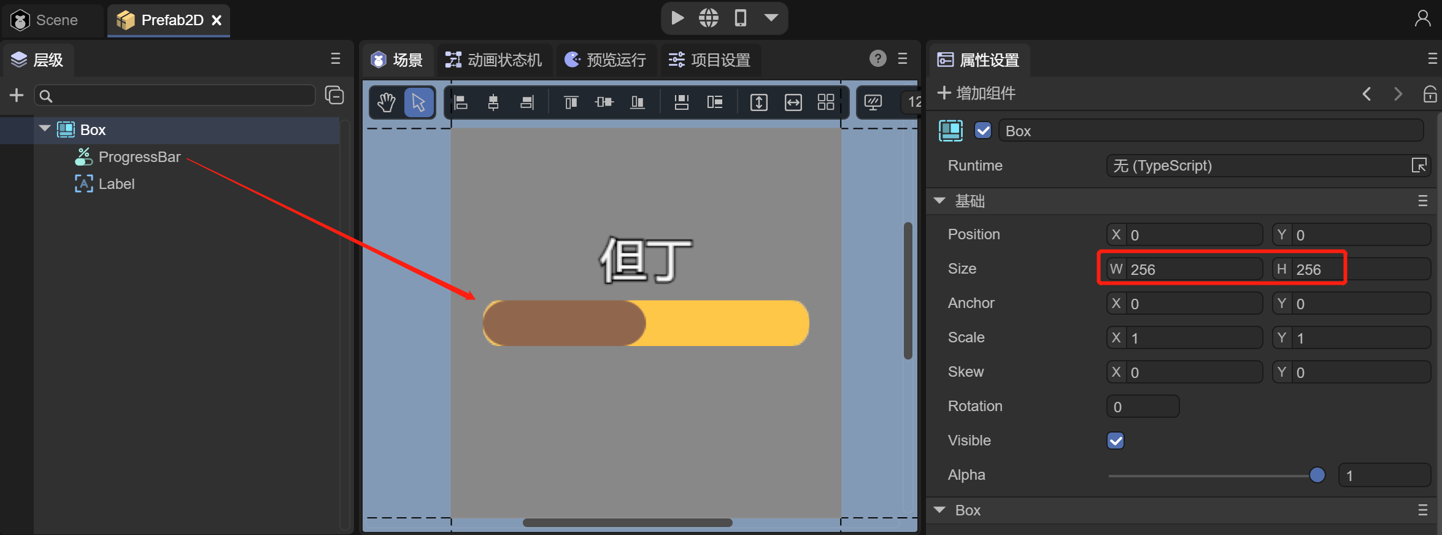Click the 增加组件 button

(x=977, y=93)
